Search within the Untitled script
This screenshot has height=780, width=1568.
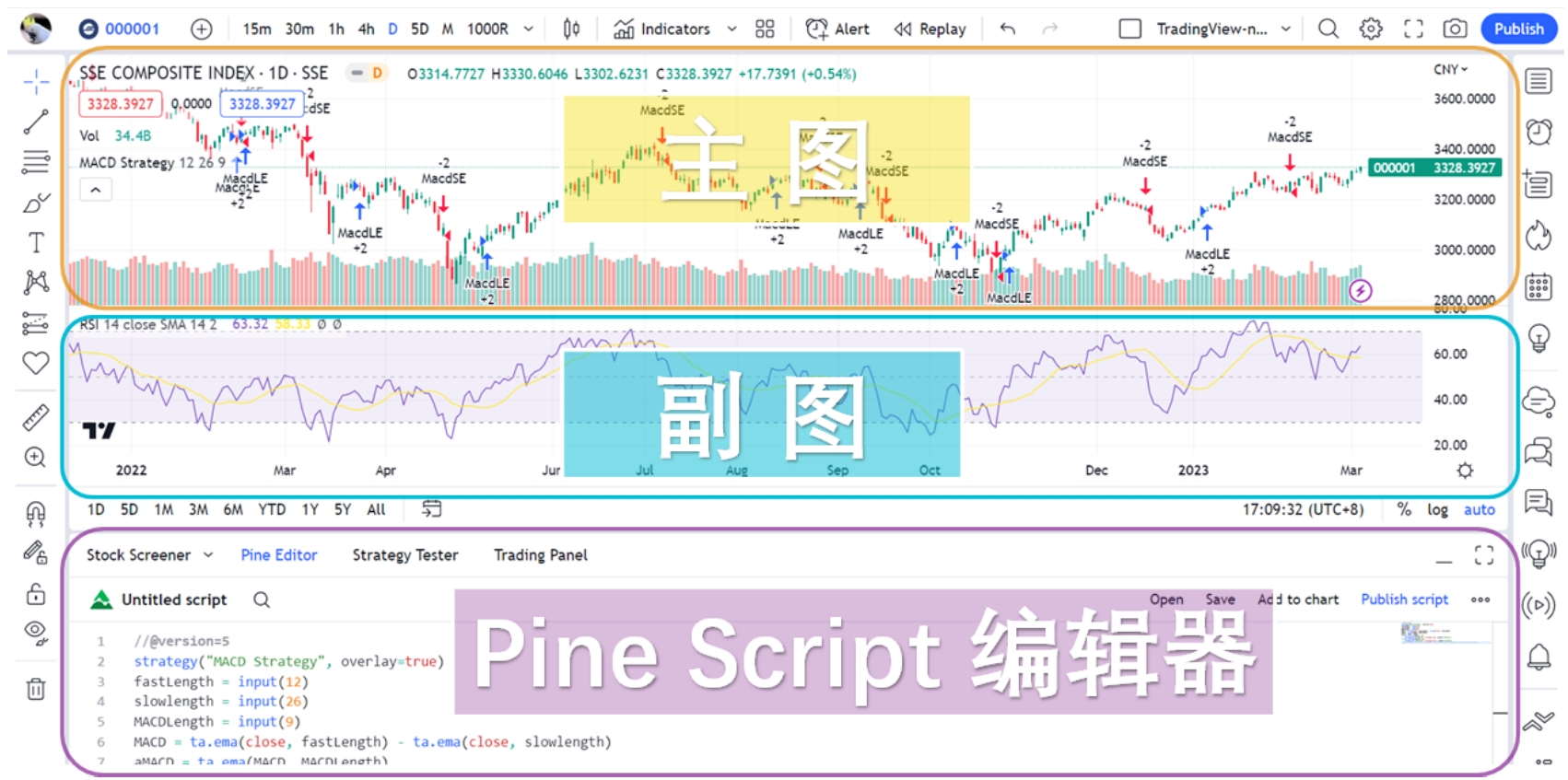[x=262, y=600]
